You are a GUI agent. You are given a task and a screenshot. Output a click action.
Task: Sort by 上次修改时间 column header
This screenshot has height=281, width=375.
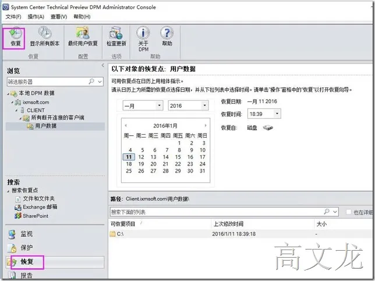263,224
